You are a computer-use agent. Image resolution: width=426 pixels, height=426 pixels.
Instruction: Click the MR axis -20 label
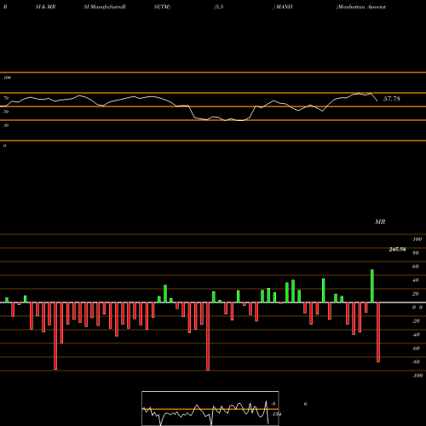pos(416,321)
